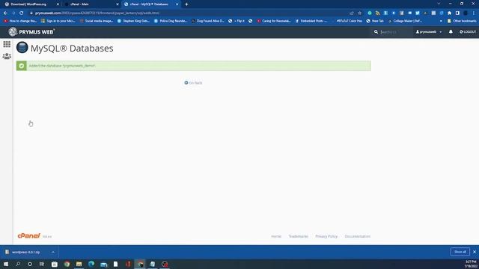
Task: Open the 'Sign in to your Micr...' bookmark
Action: (58, 21)
